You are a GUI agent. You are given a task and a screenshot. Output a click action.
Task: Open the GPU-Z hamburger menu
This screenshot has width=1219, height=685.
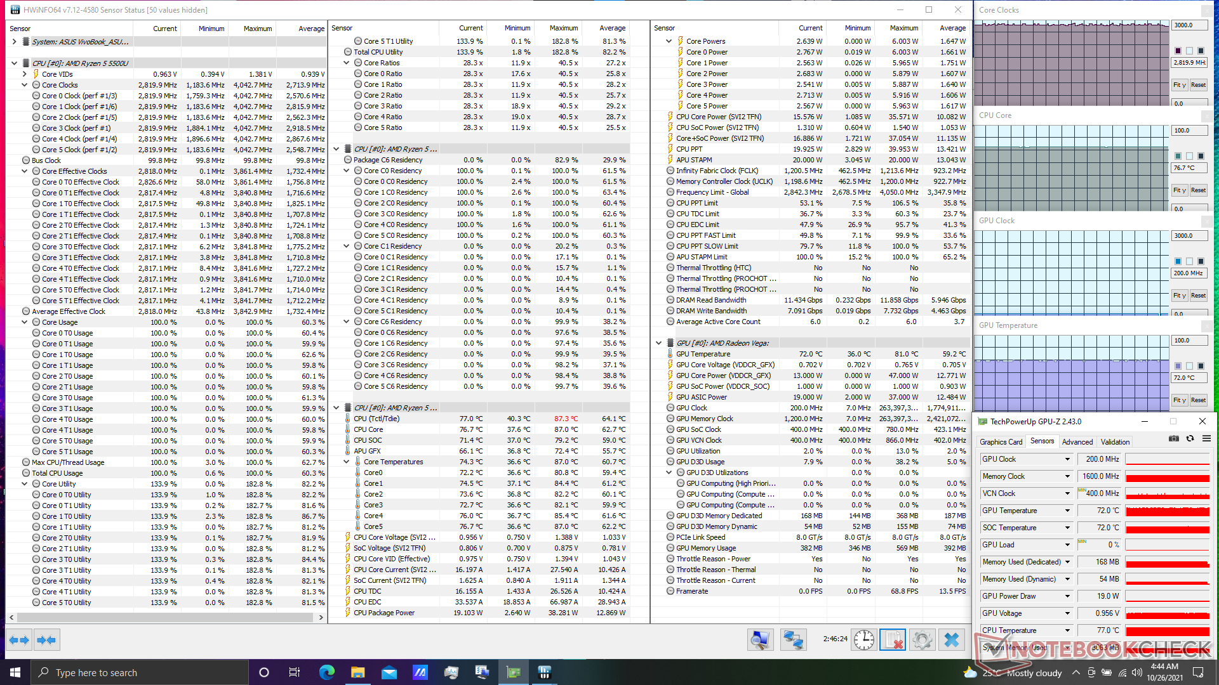(x=1206, y=439)
